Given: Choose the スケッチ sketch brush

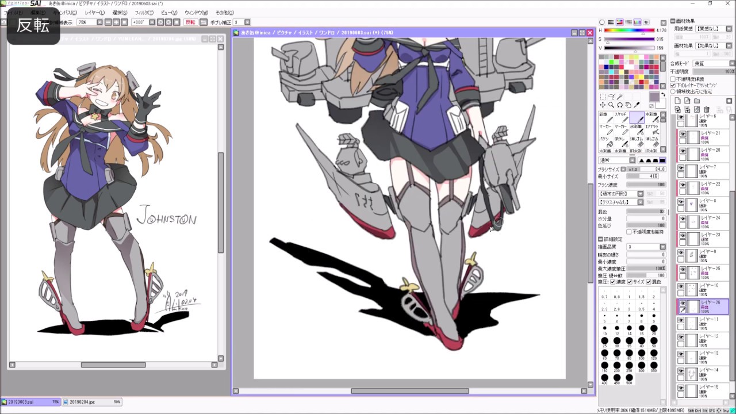Looking at the screenshot, I should coord(622,118).
